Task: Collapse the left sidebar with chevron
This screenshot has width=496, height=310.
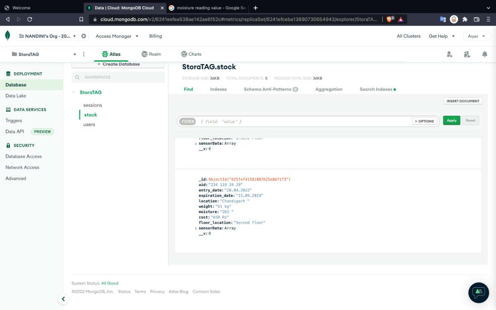Action: point(63,299)
